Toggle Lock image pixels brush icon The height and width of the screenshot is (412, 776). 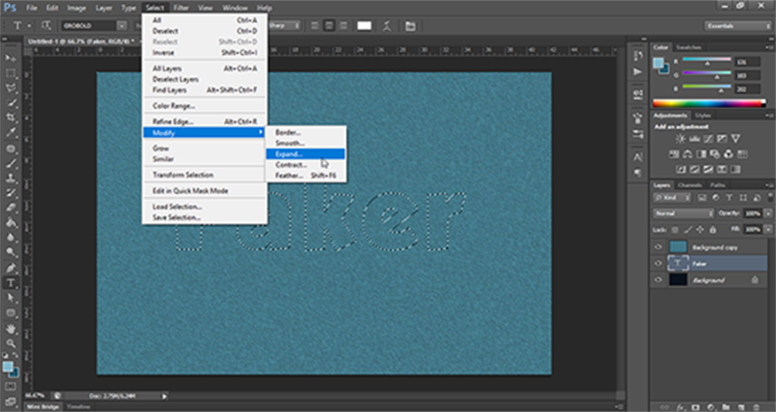click(688, 230)
